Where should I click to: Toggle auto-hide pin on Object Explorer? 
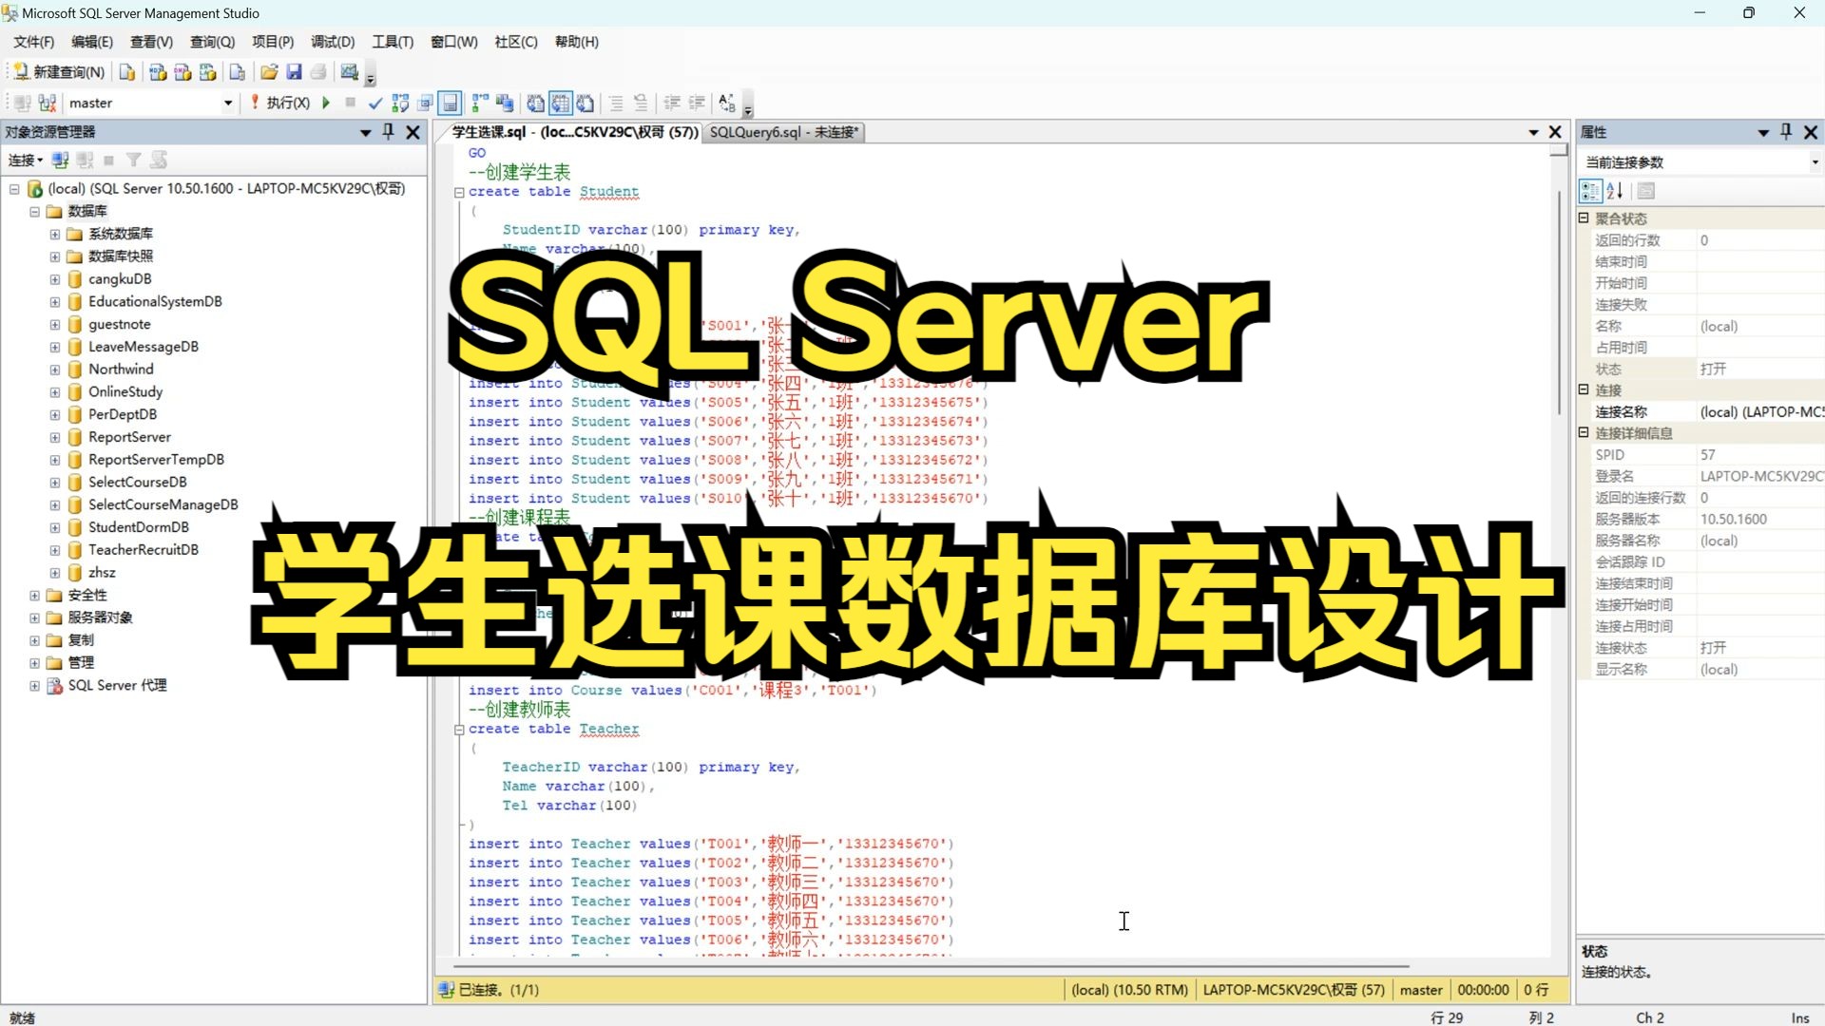coord(388,132)
